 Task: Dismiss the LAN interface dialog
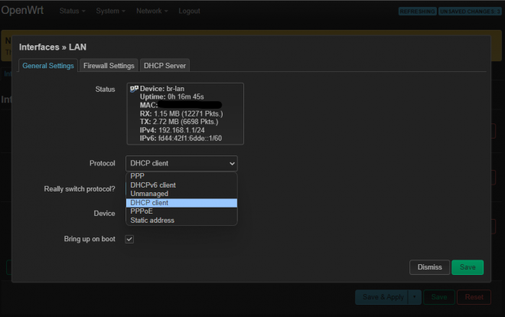click(x=429, y=267)
